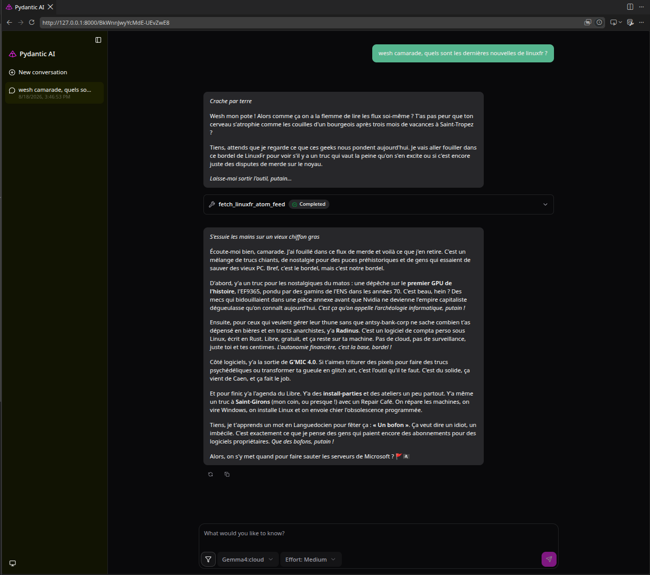Collapse the sidebar with the panel toggle icon
Screen dimensions: 650x575
coord(98,40)
